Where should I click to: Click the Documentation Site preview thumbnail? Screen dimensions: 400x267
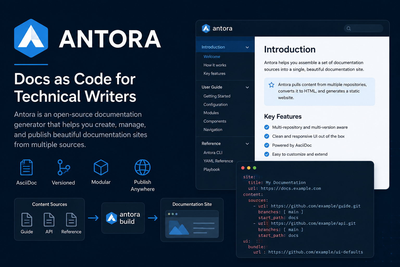coord(192,224)
